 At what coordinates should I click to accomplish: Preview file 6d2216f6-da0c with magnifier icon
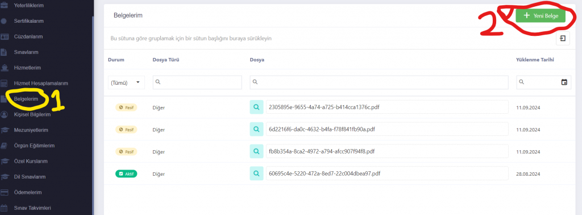256,129
